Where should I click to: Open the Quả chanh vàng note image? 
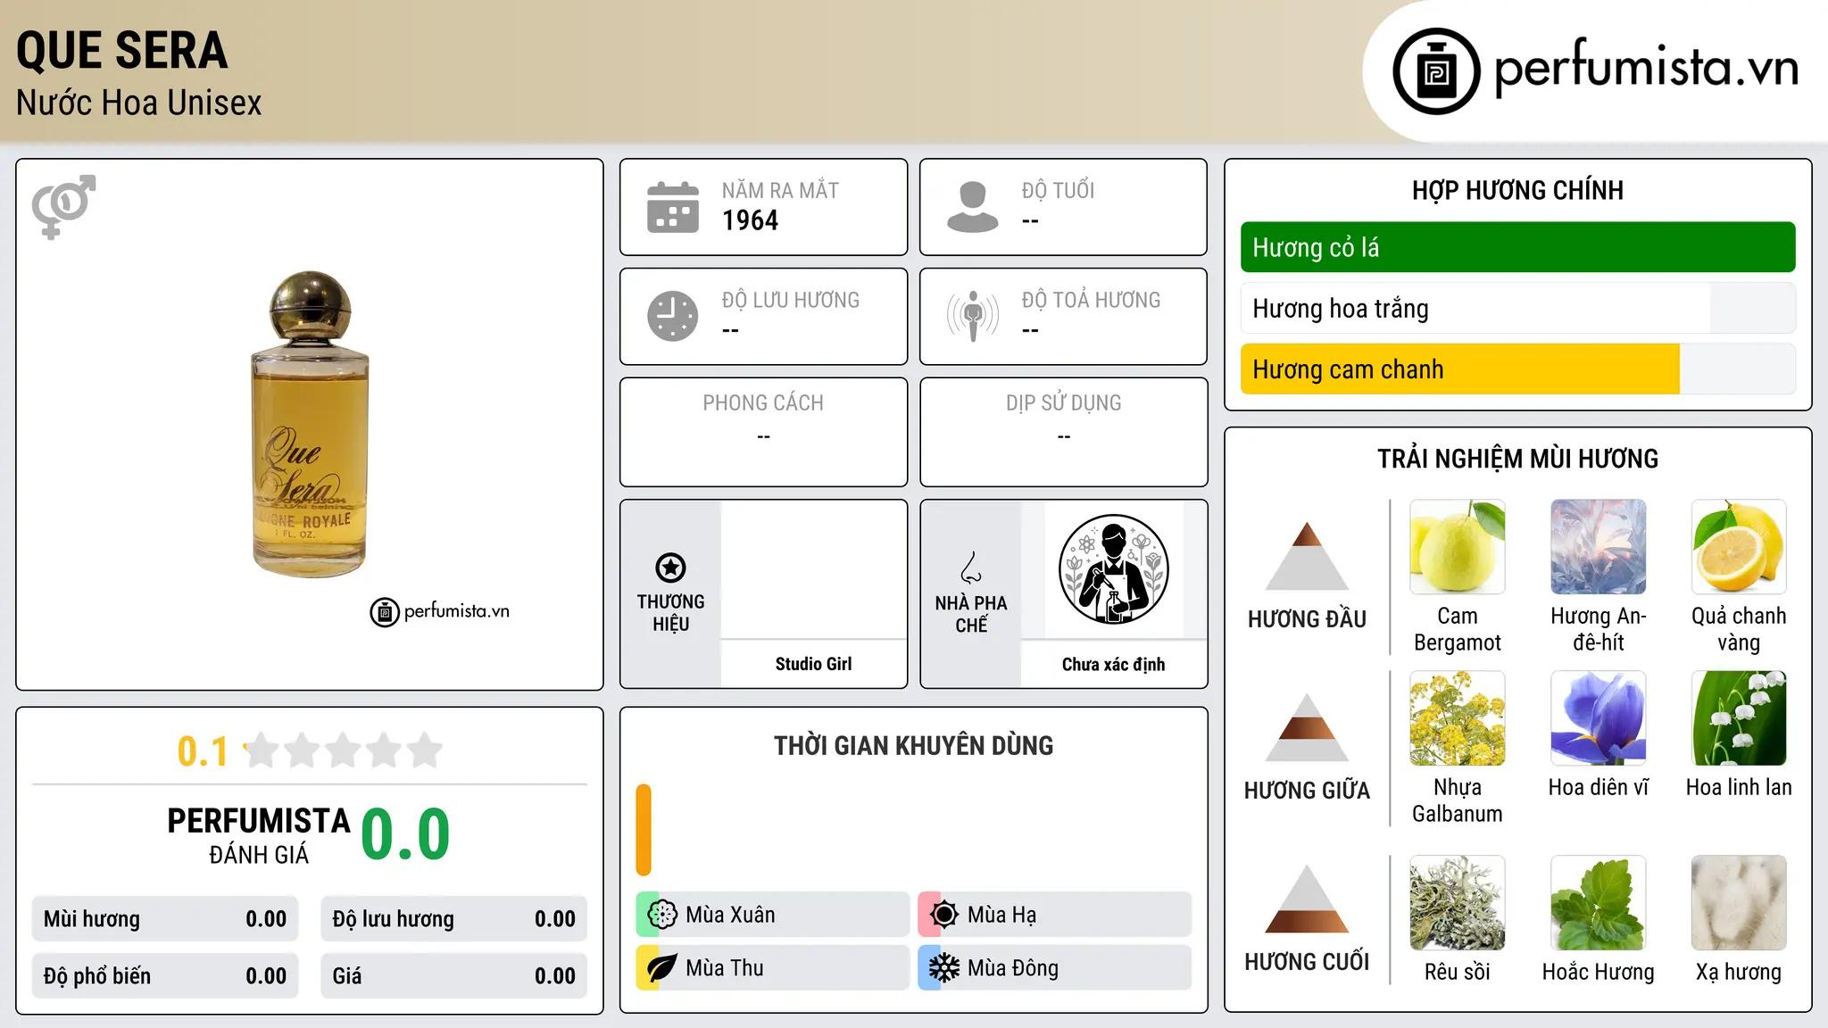click(1739, 547)
